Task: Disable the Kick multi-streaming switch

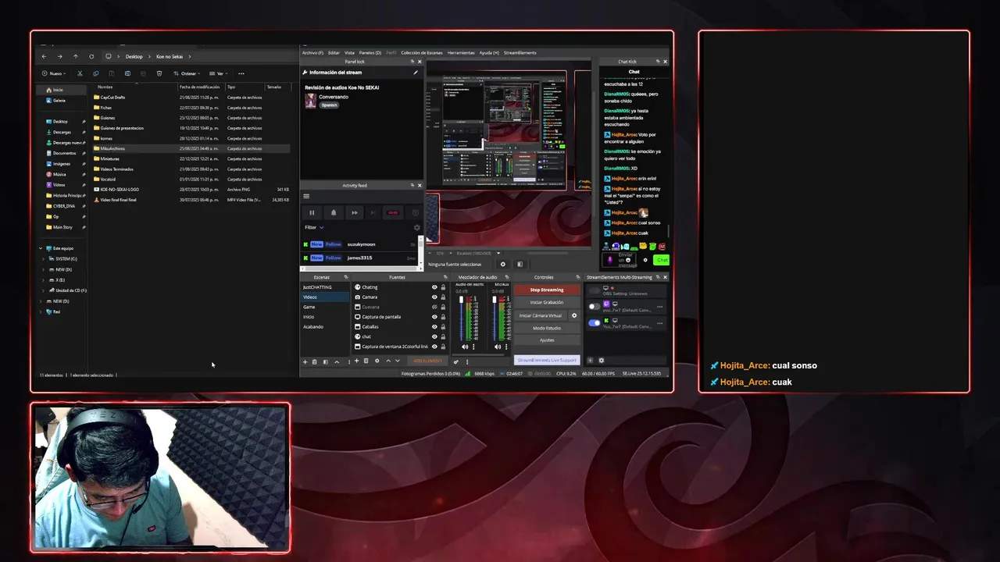Action: click(595, 323)
